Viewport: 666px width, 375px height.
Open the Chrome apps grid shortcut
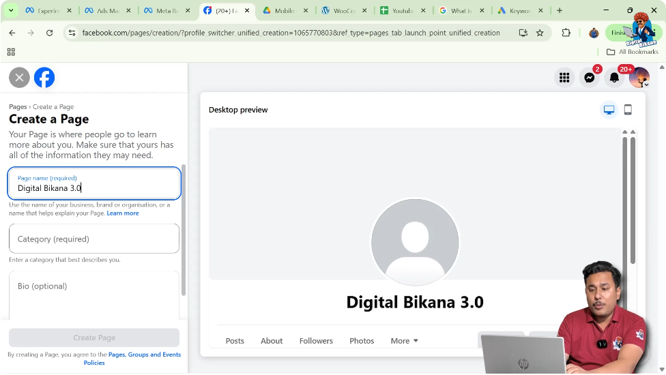click(11, 52)
